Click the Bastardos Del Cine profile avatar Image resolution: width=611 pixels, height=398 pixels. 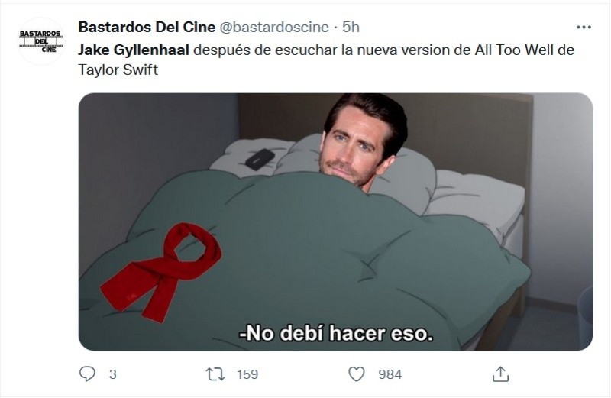[x=41, y=40]
